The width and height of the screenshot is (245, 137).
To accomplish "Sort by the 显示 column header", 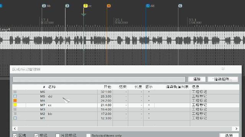I will [149, 87].
